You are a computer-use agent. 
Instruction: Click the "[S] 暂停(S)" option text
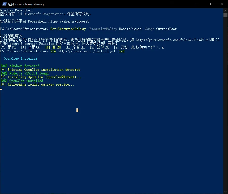(100, 47)
